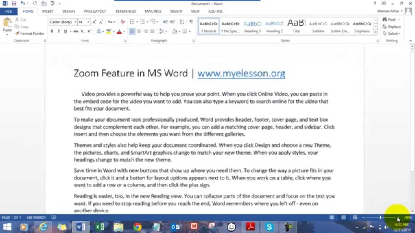
Task: Save the document from Quick Access toolbar
Action: click(14, 4)
